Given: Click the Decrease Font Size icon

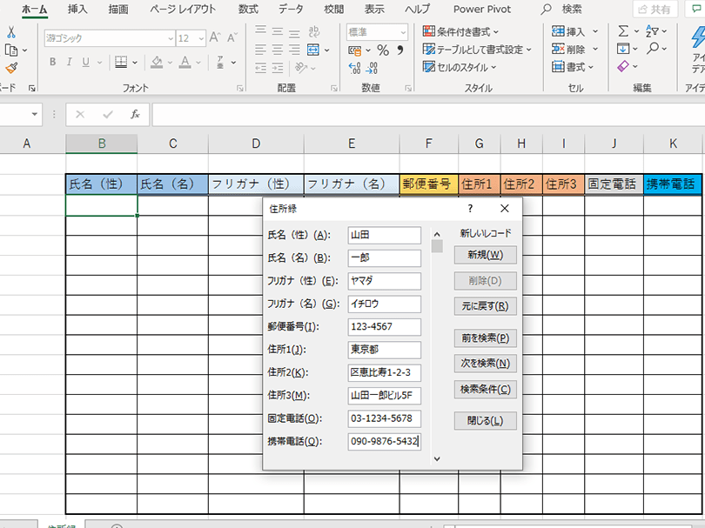Looking at the screenshot, I should pyautogui.click(x=232, y=37).
